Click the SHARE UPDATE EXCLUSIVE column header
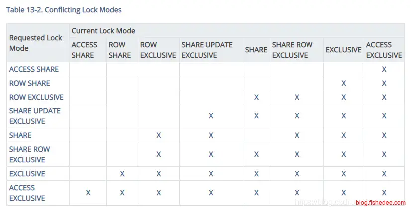The width and height of the screenshot is (411, 211). 207,50
